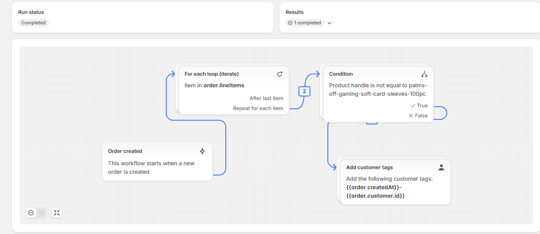Click the "After last item" output
The height and width of the screenshot is (234, 540).
[266, 98]
